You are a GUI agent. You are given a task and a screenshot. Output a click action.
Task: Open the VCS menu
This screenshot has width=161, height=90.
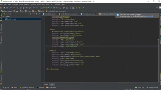click(52, 4)
